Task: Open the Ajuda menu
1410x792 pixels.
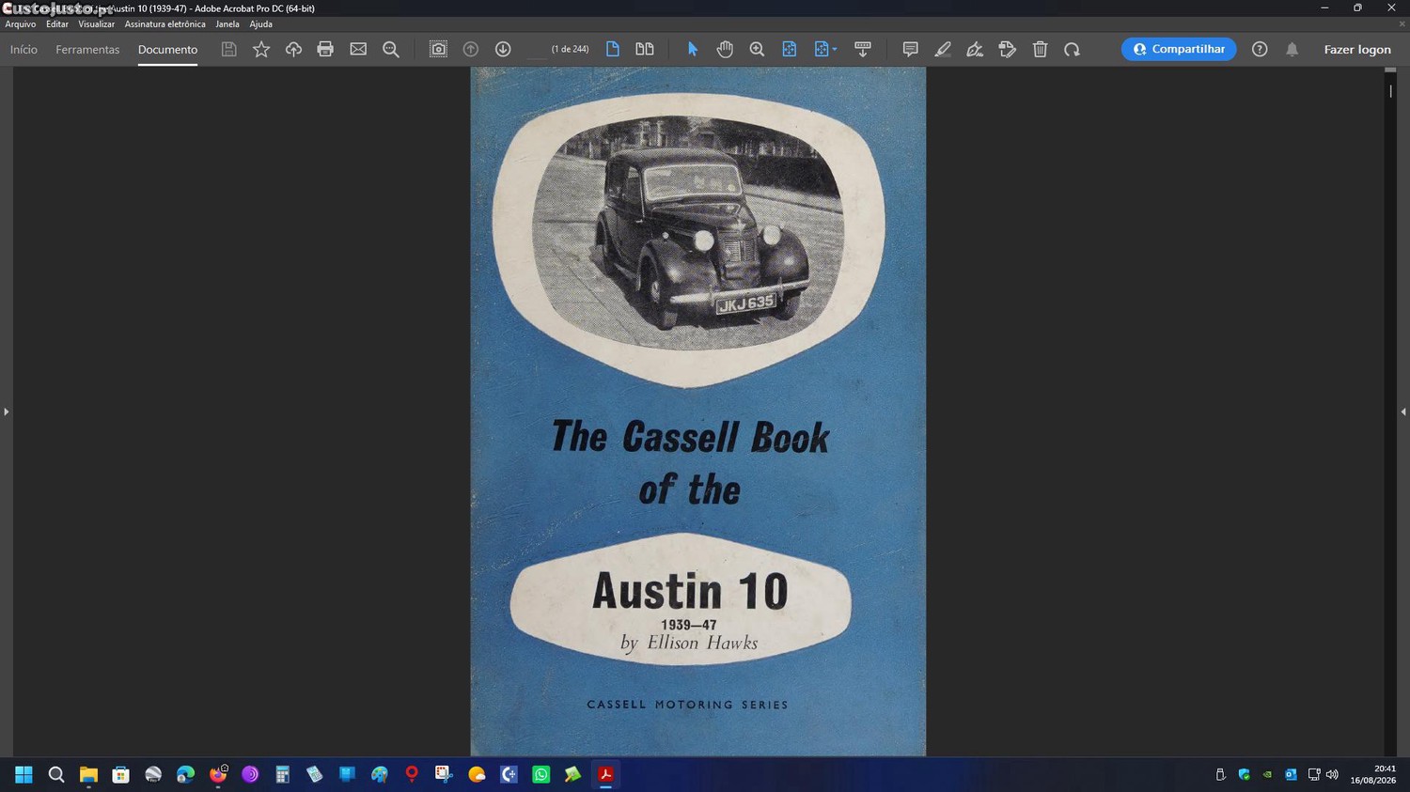Action: pyautogui.click(x=260, y=24)
